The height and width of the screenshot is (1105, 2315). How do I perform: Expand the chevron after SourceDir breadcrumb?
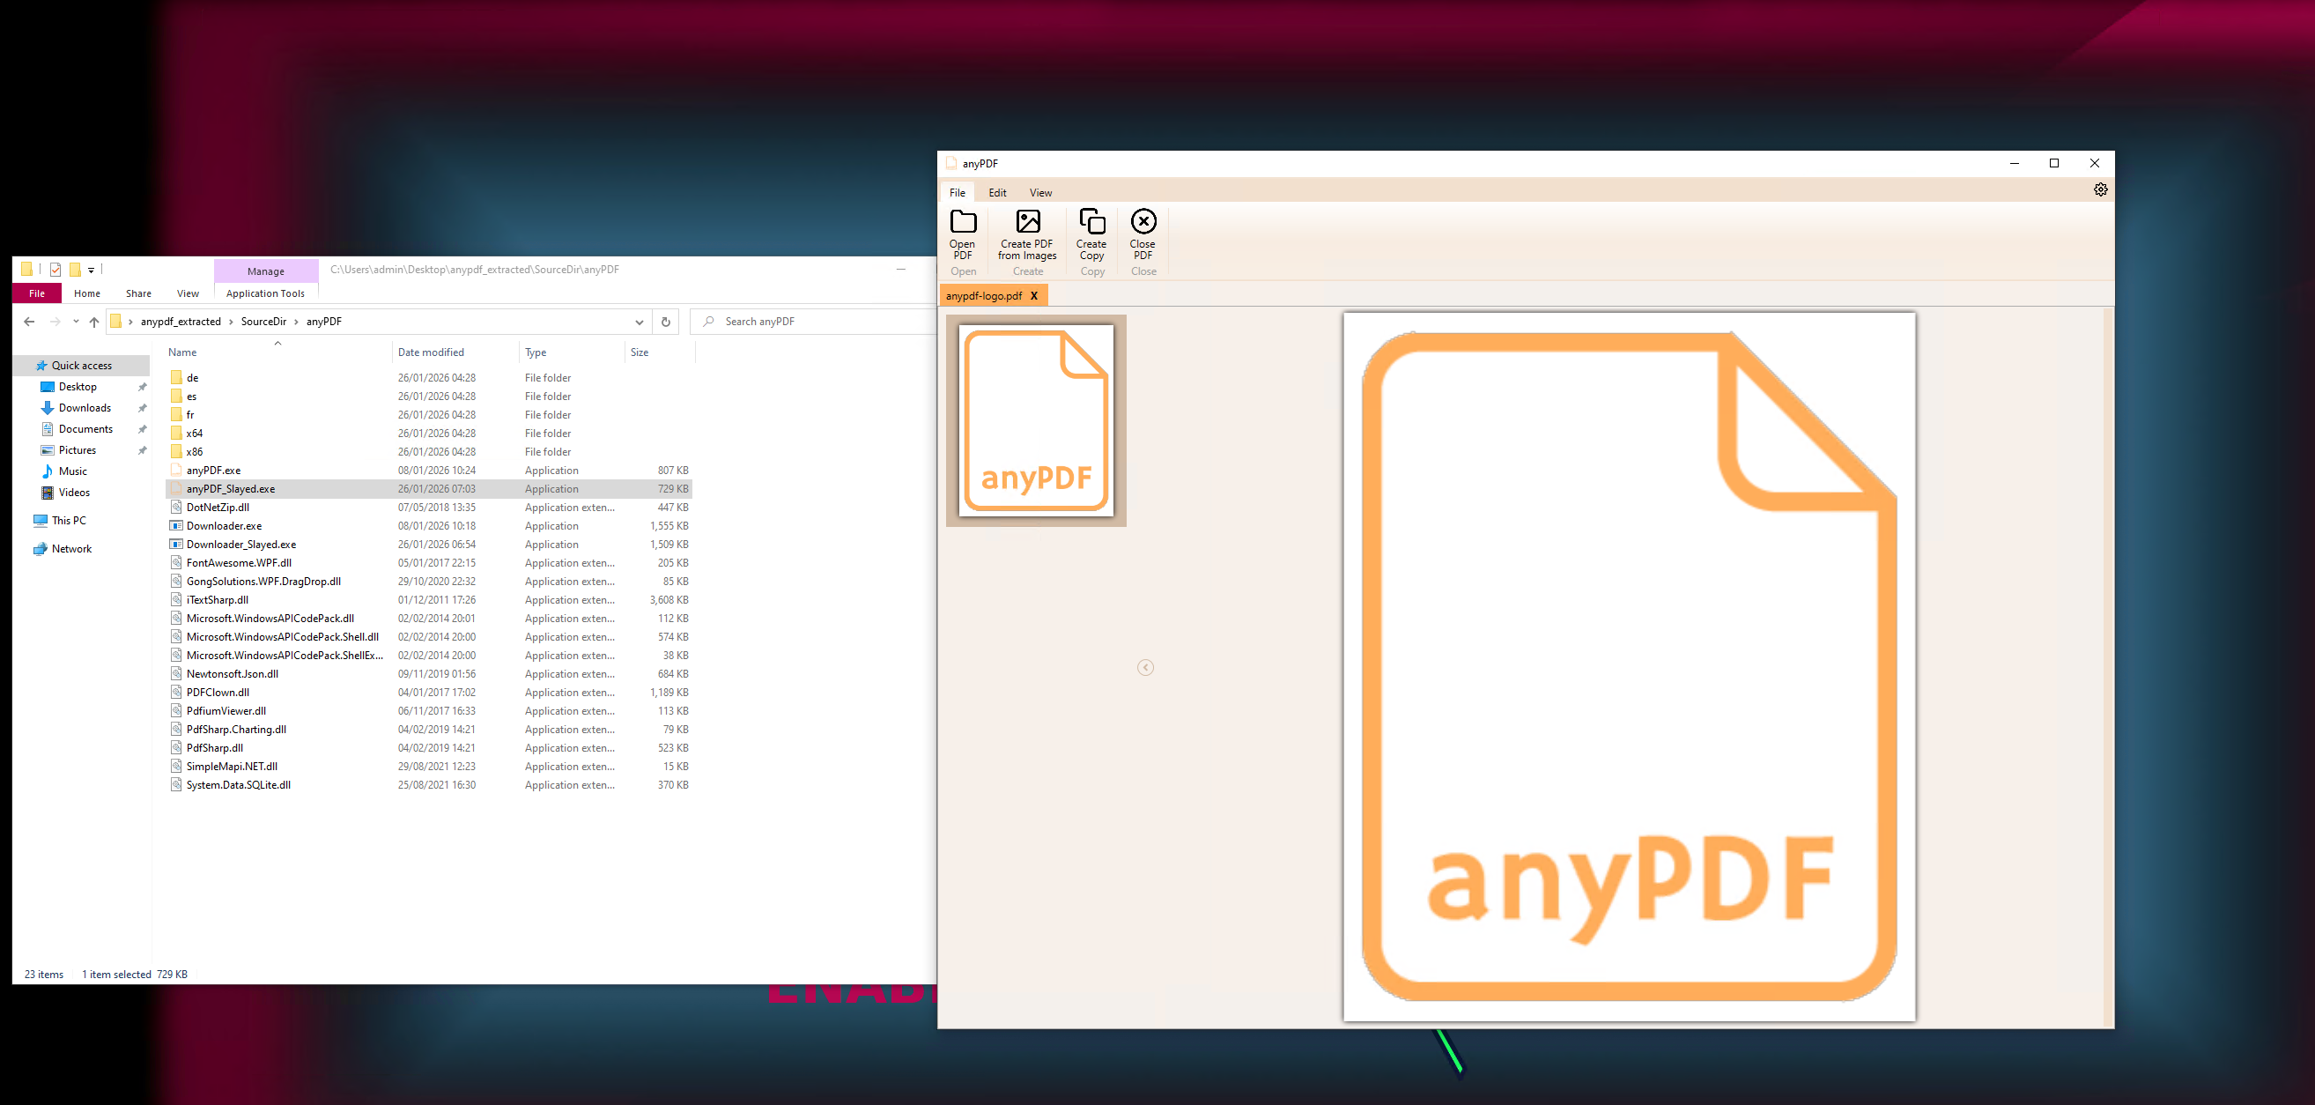click(297, 322)
